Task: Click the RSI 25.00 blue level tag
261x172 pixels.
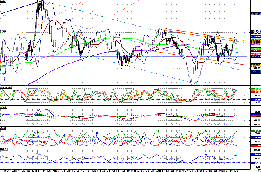Action: tap(255, 163)
